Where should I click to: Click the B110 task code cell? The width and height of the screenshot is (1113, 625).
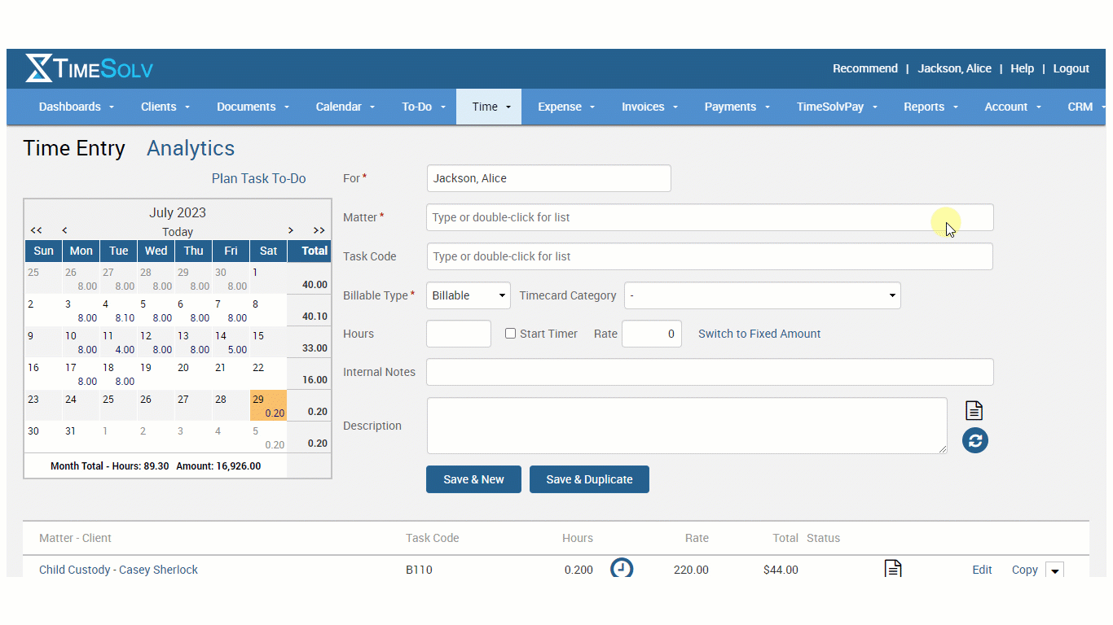(x=419, y=570)
